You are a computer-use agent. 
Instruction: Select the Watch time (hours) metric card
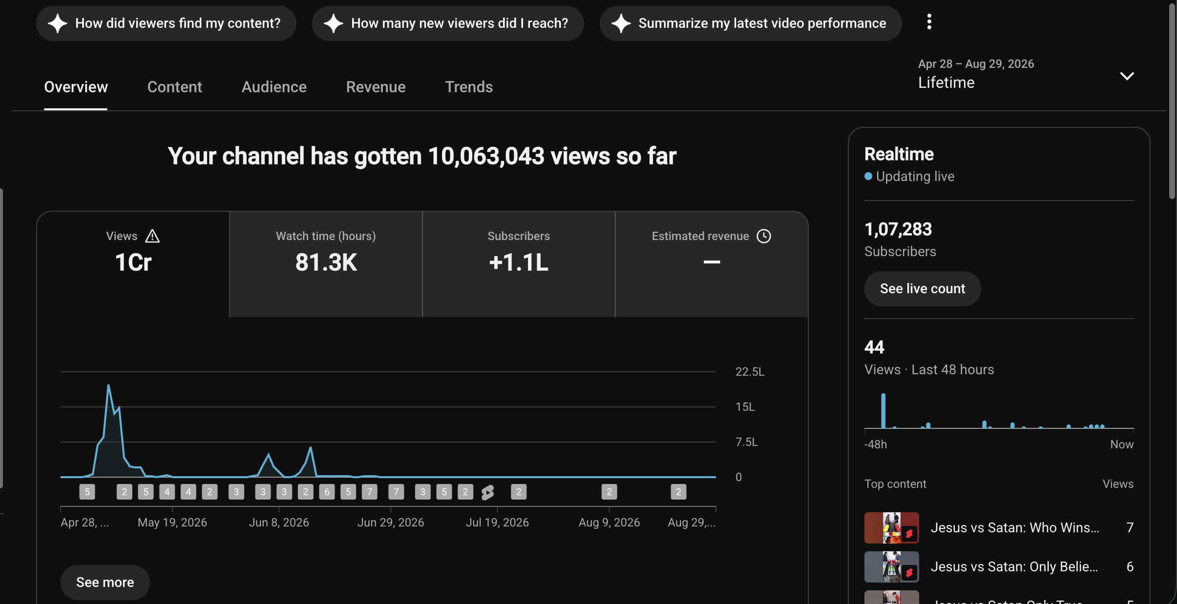pyautogui.click(x=326, y=264)
